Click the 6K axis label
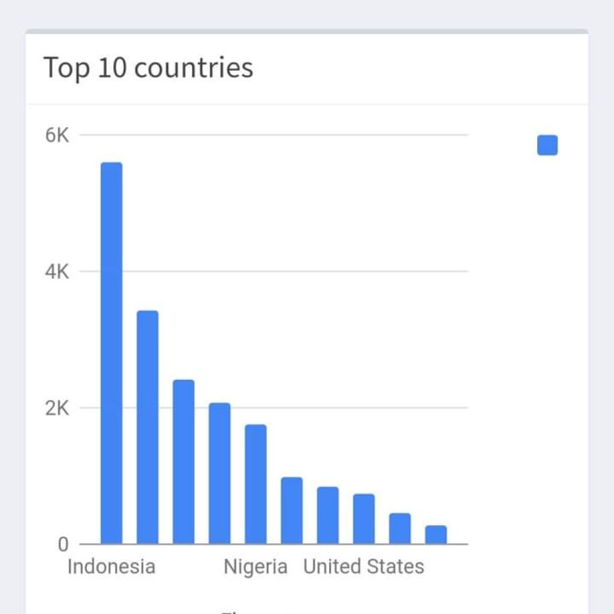This screenshot has height=614, width=614. (57, 136)
